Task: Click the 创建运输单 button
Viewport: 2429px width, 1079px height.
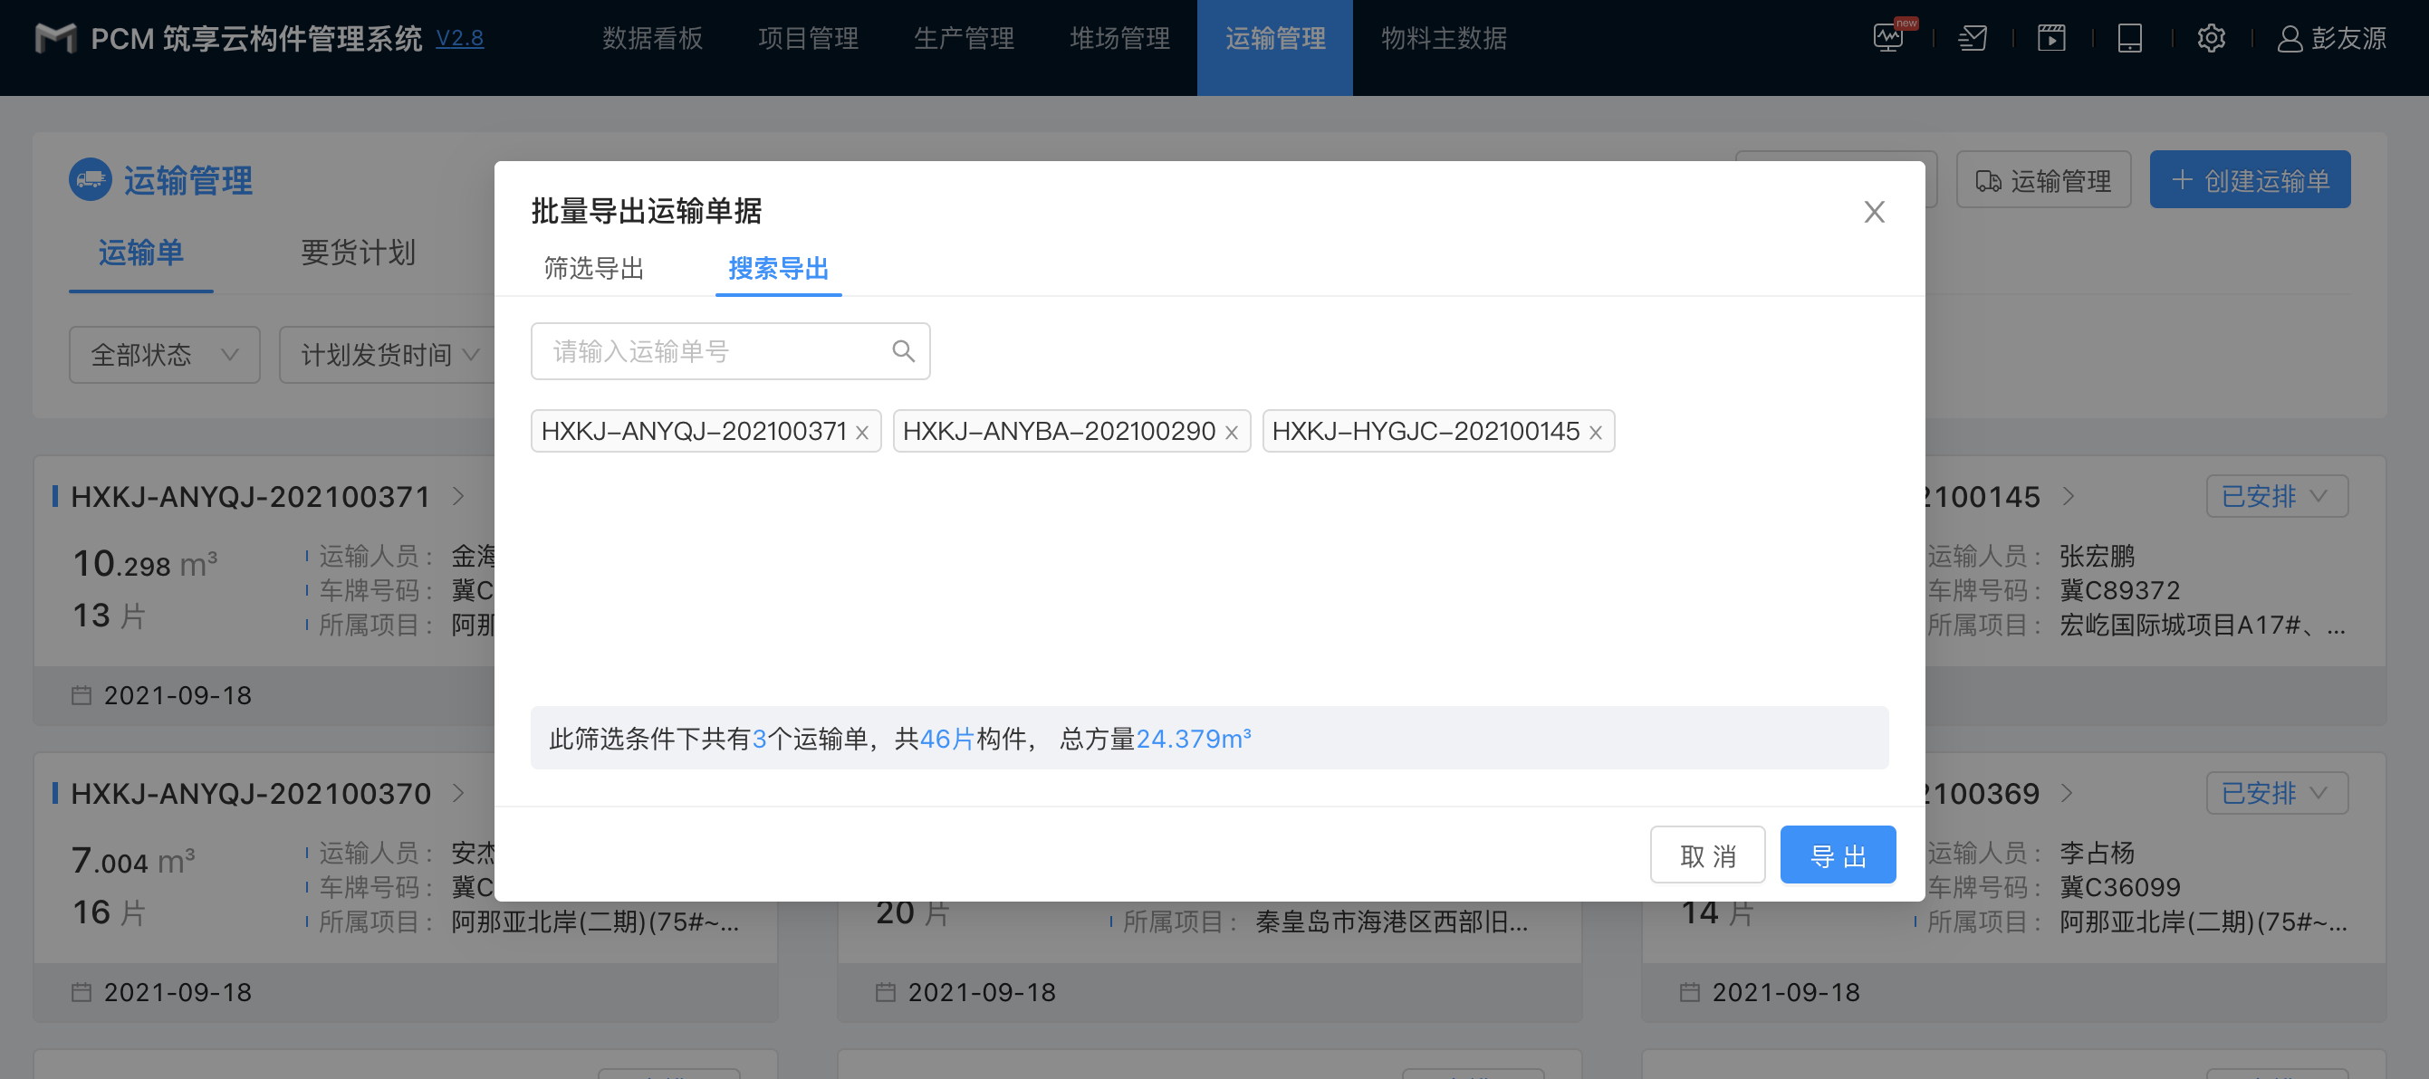Action: (2250, 180)
